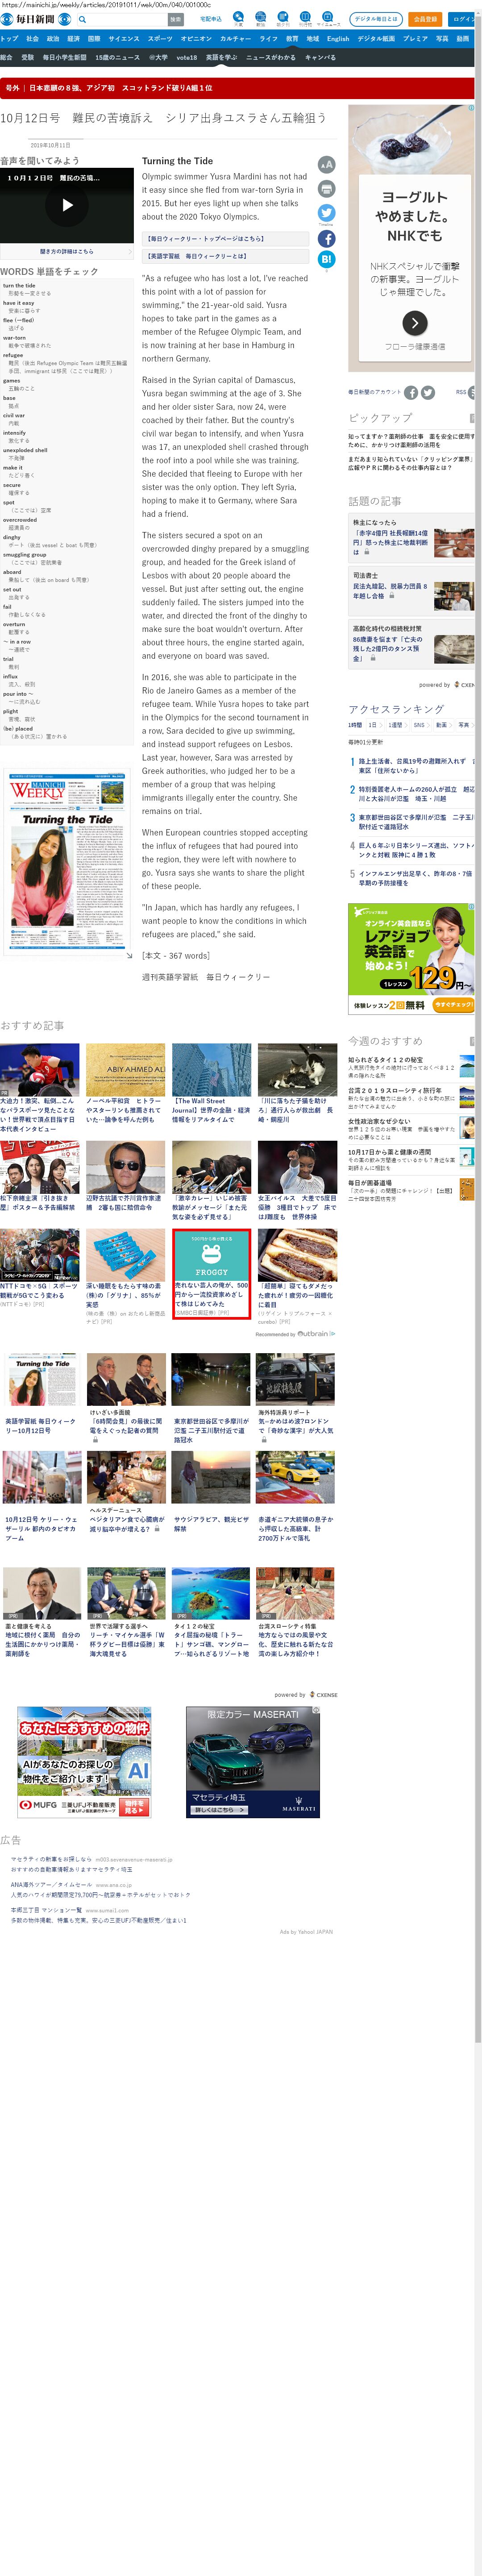This screenshot has width=482, height=2576.
Task: Open FROGGY recommended ad thumbnail
Action: point(212,1255)
